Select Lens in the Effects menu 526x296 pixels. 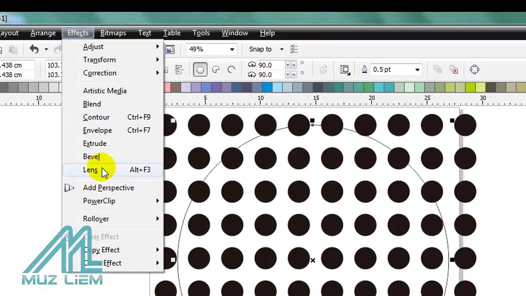pos(113,170)
